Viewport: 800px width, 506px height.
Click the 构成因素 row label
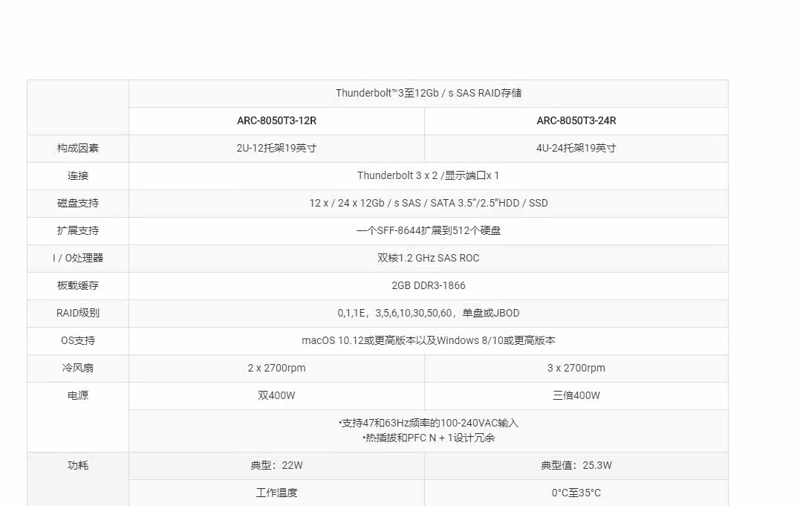77,149
